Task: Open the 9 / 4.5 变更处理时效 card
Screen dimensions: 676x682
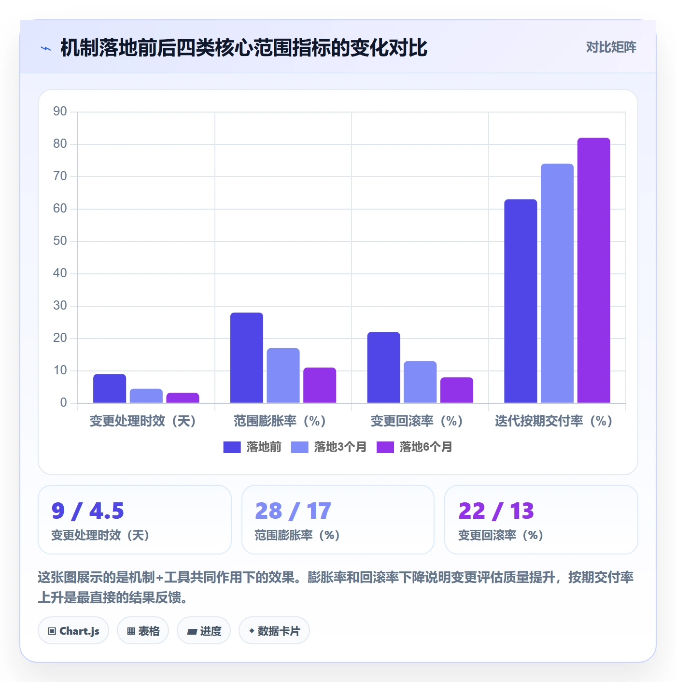Action: [x=135, y=520]
